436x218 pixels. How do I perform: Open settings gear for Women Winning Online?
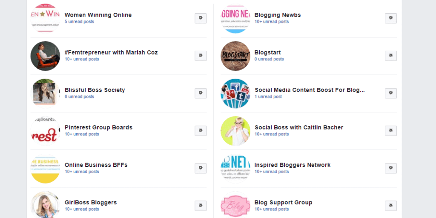201,18
